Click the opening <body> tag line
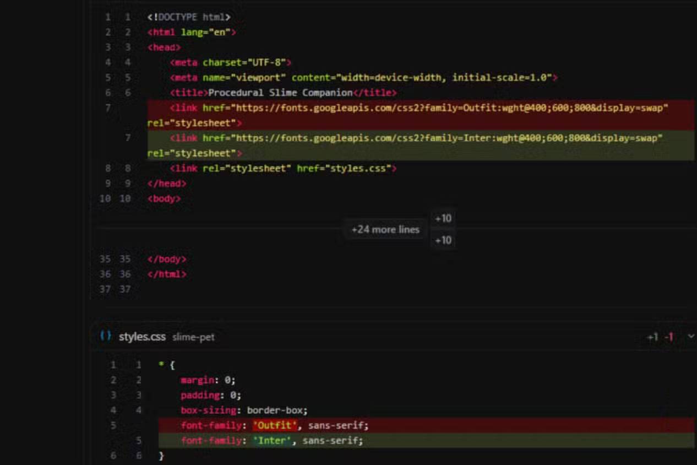697x465 pixels. click(164, 198)
